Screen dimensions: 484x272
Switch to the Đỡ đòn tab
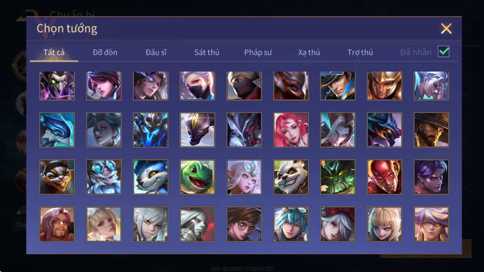point(105,52)
